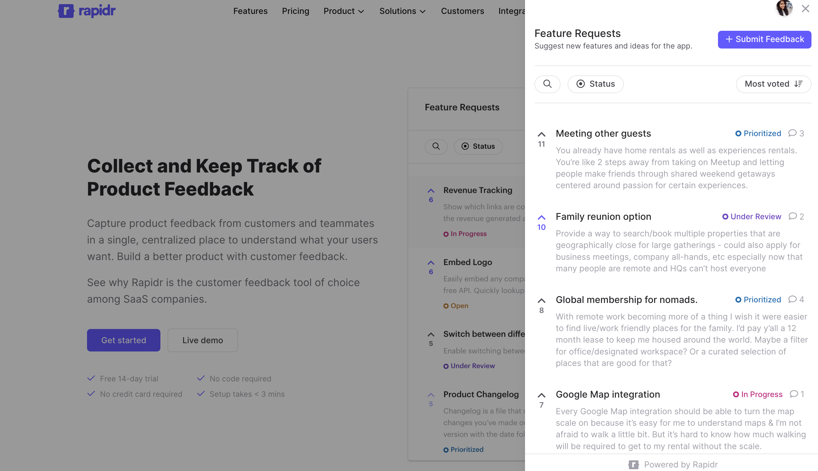Open the Customers page from navbar
Viewport: 818px width, 471px height.
462,11
